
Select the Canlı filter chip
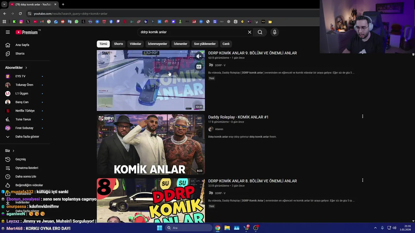tap(226, 44)
